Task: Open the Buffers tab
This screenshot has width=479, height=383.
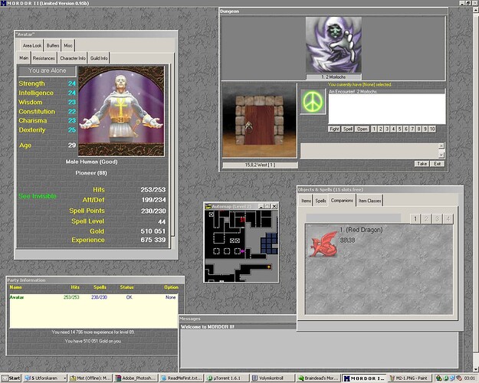Action: click(53, 45)
